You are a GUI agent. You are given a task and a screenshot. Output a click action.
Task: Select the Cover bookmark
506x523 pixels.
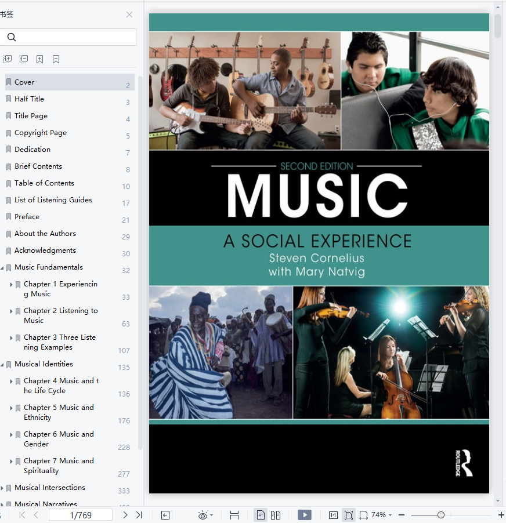click(x=70, y=82)
